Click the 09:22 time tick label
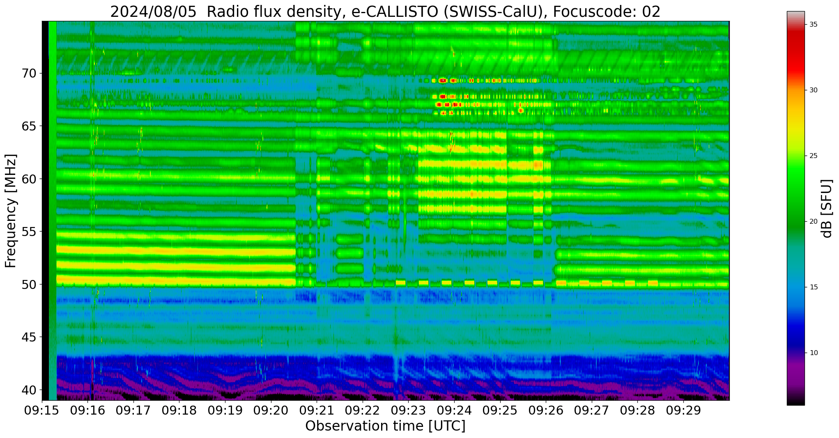This screenshot has height=438, width=839. [363, 410]
